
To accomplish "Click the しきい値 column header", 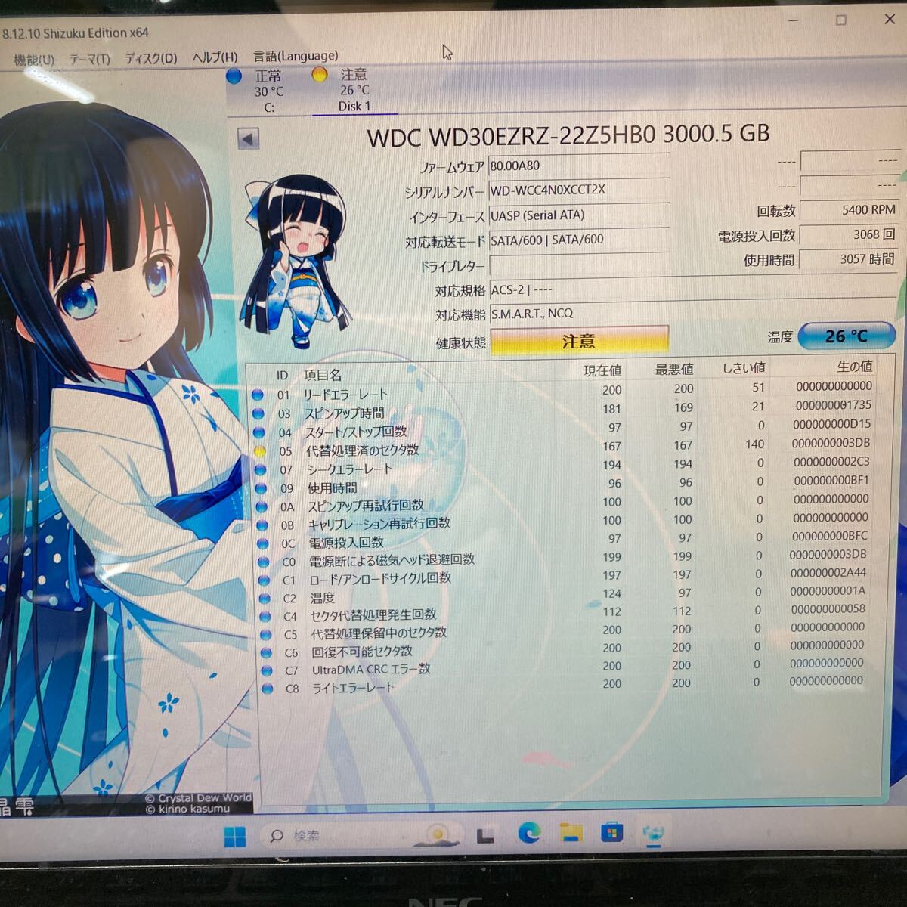I will point(744,367).
